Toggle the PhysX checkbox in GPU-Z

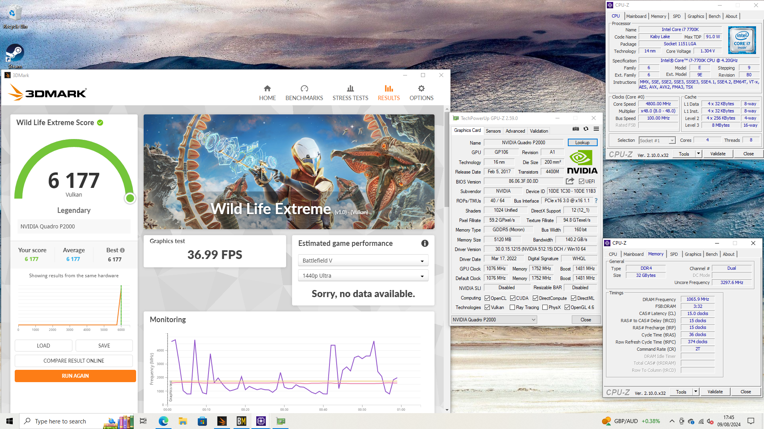(x=545, y=307)
